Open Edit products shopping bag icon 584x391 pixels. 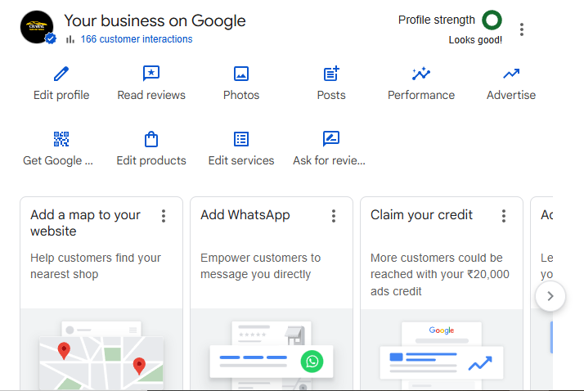pos(151,139)
